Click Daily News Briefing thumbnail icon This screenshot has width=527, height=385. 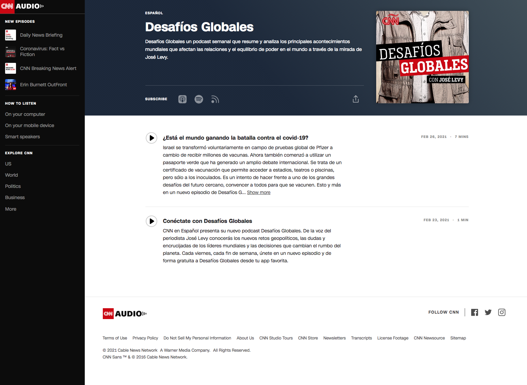point(11,35)
